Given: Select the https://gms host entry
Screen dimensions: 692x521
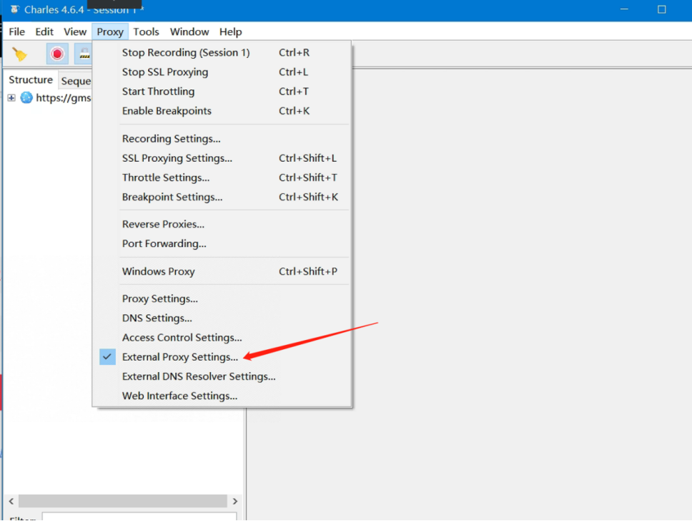Looking at the screenshot, I should (x=63, y=97).
